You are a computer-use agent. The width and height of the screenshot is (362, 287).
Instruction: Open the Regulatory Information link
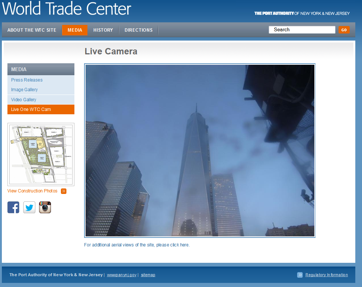tap(326, 275)
